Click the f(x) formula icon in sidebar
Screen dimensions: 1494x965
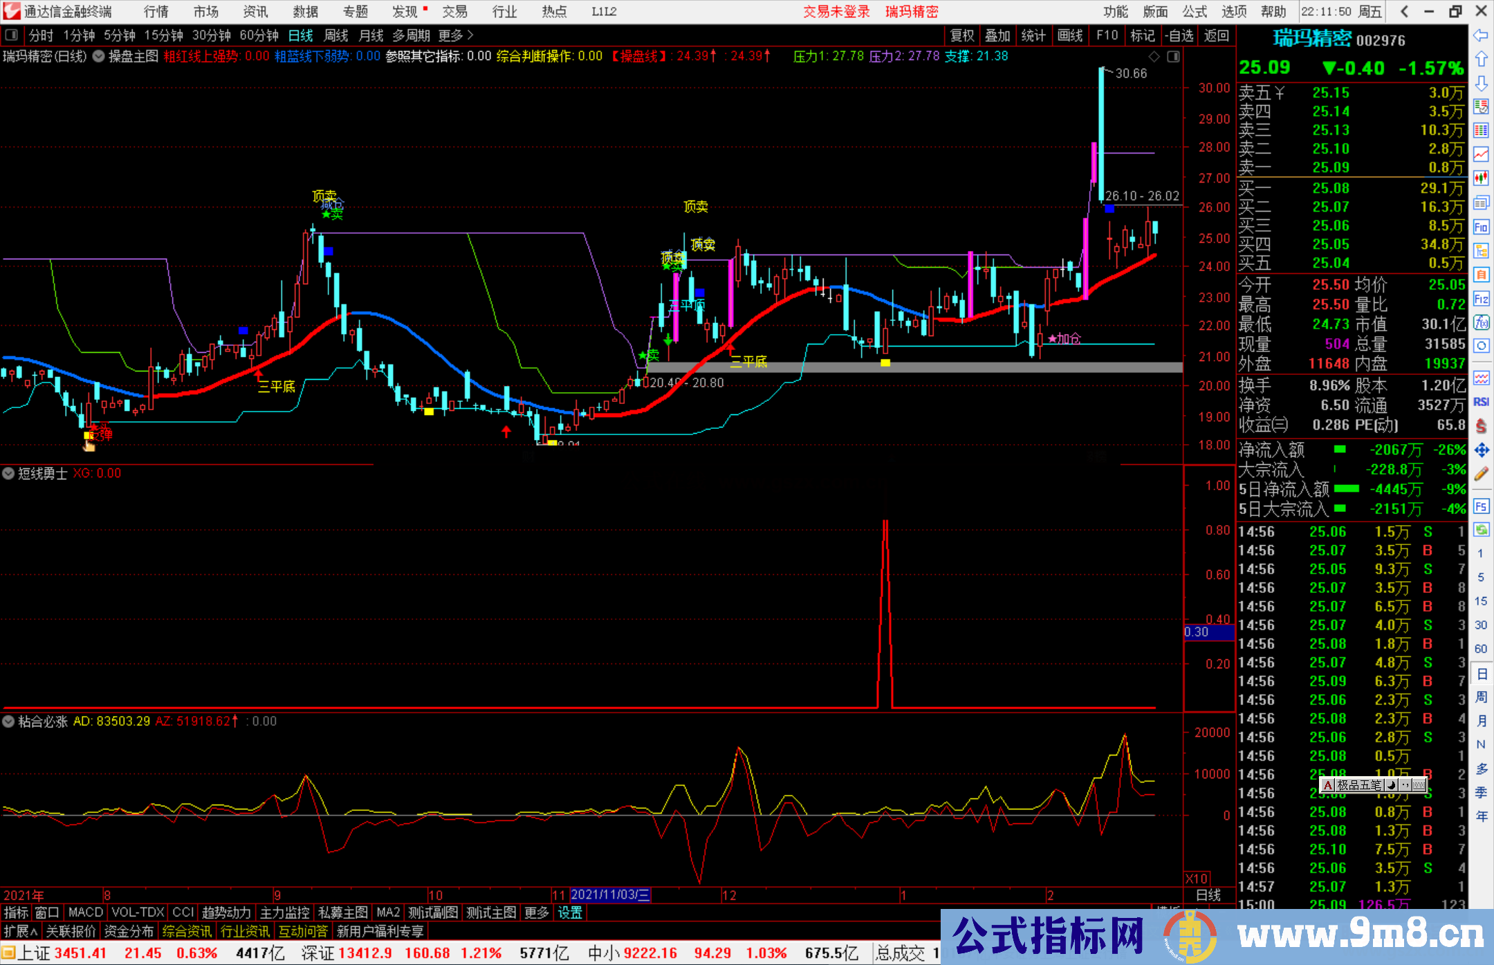pyautogui.click(x=1481, y=322)
